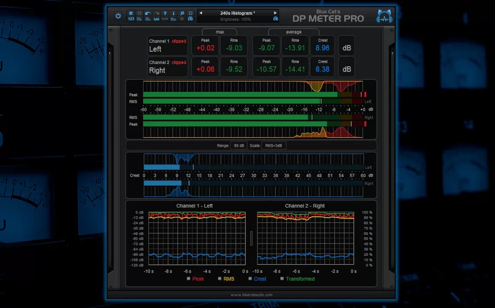
Task: Click average Peak value -10.57
Action: 266,69
